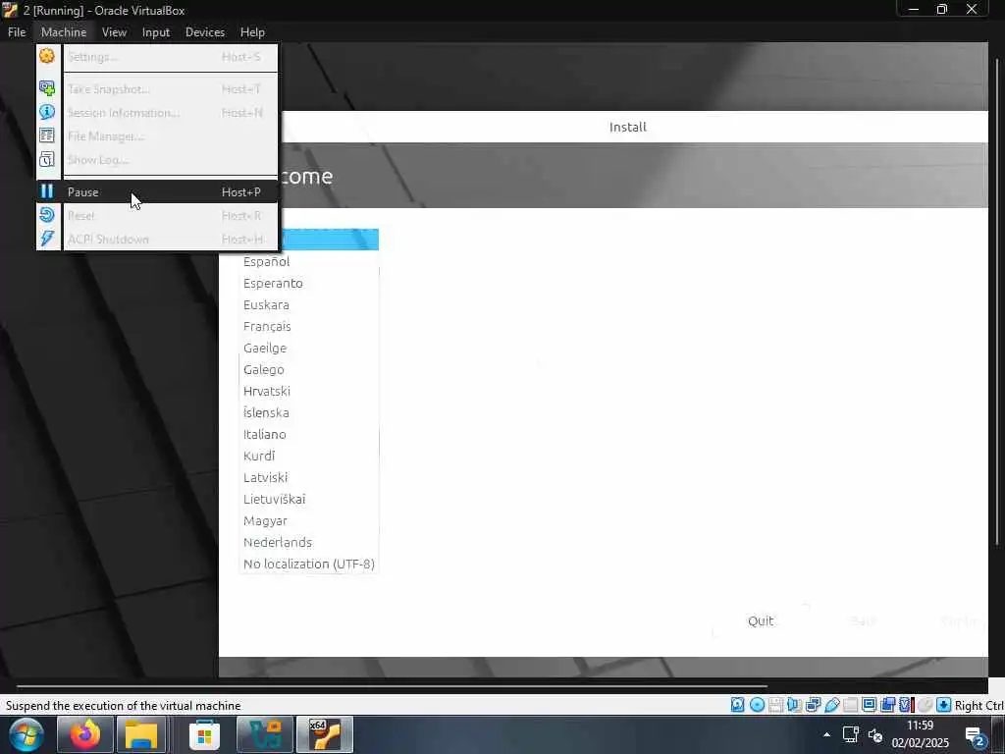
Task: Select Español in the language list
Action: [x=309, y=261]
